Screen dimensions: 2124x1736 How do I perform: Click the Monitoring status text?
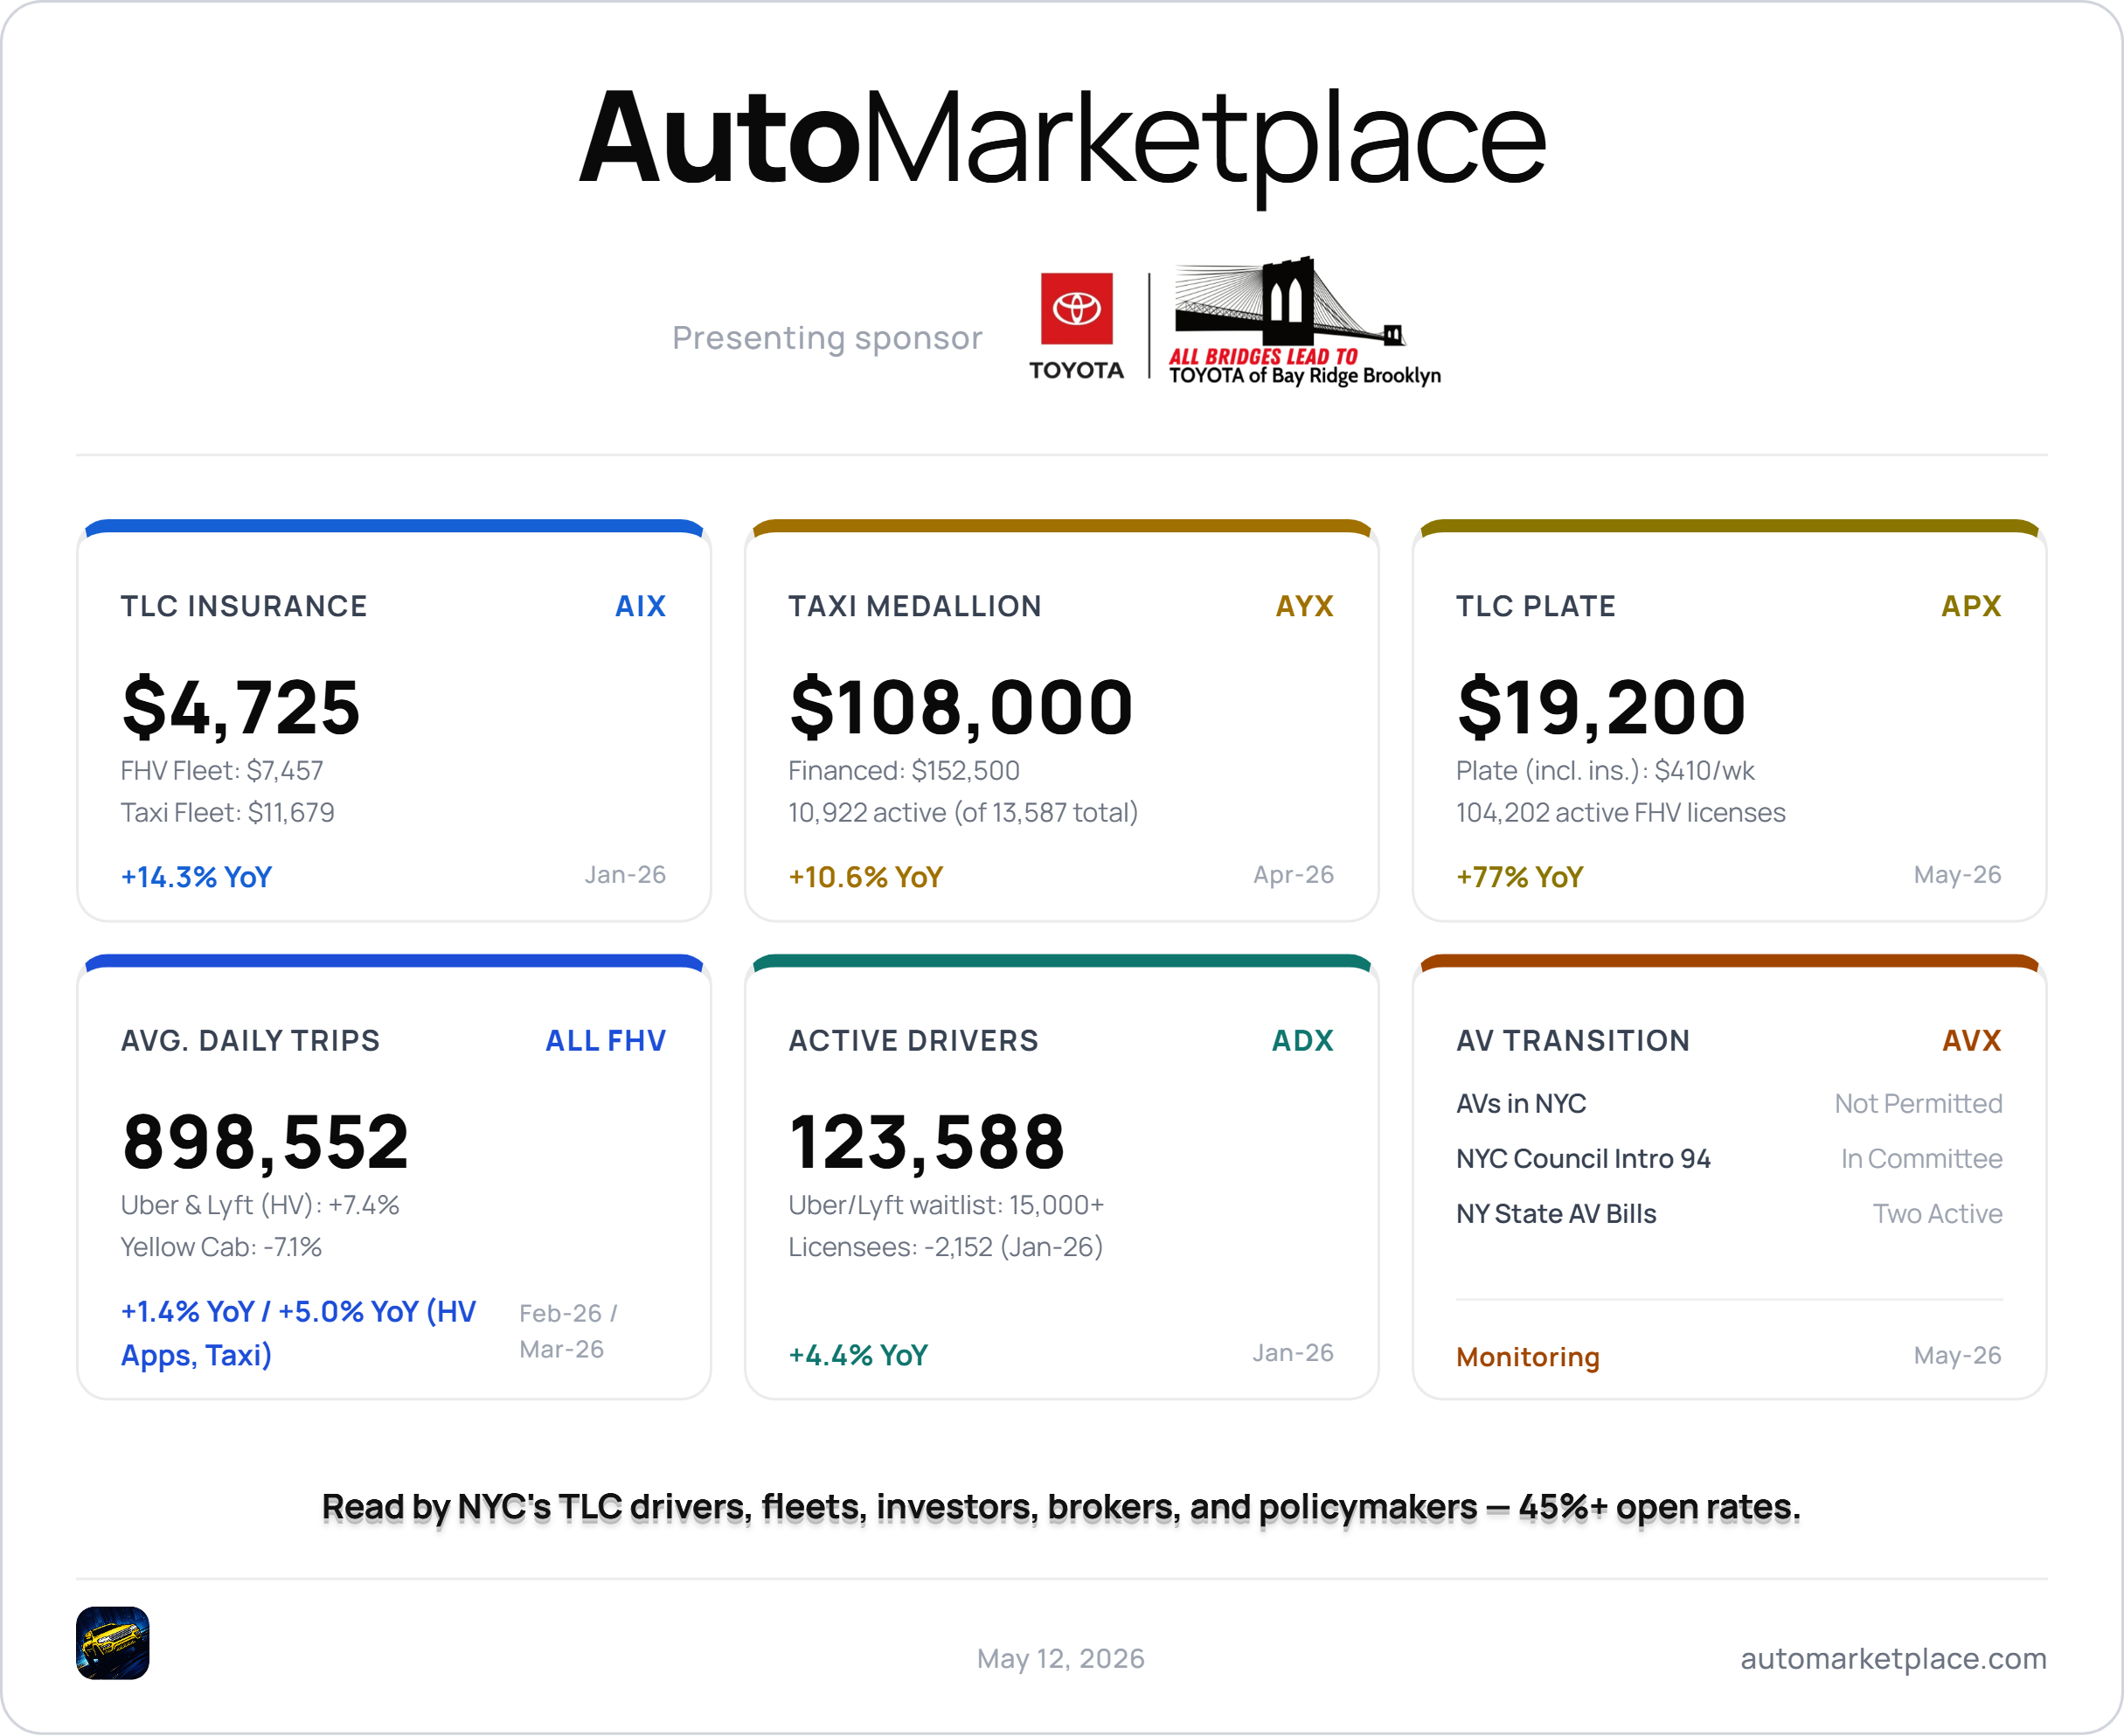pyautogui.click(x=1528, y=1357)
